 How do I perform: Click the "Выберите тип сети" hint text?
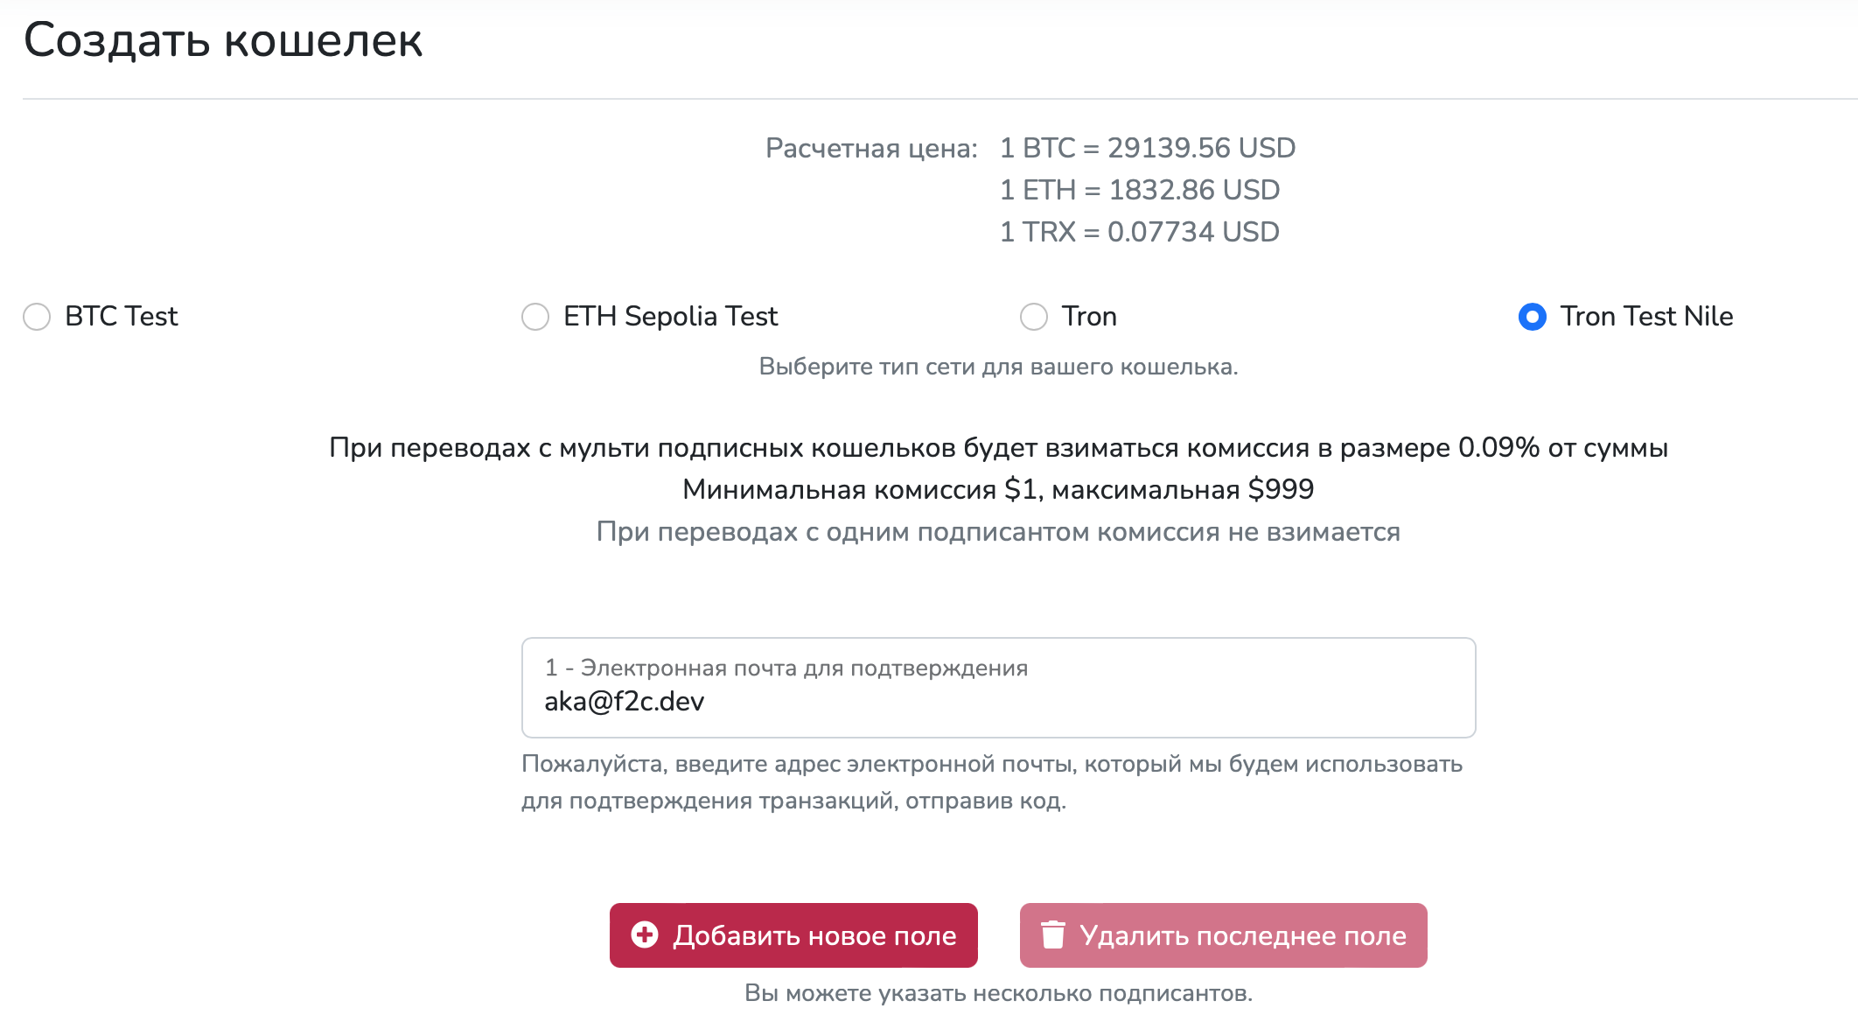[998, 367]
